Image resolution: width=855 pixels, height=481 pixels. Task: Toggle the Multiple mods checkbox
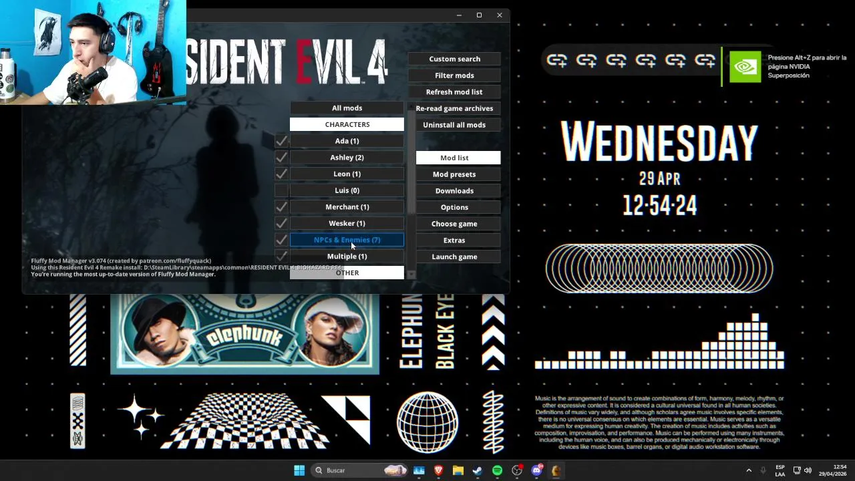tap(281, 256)
